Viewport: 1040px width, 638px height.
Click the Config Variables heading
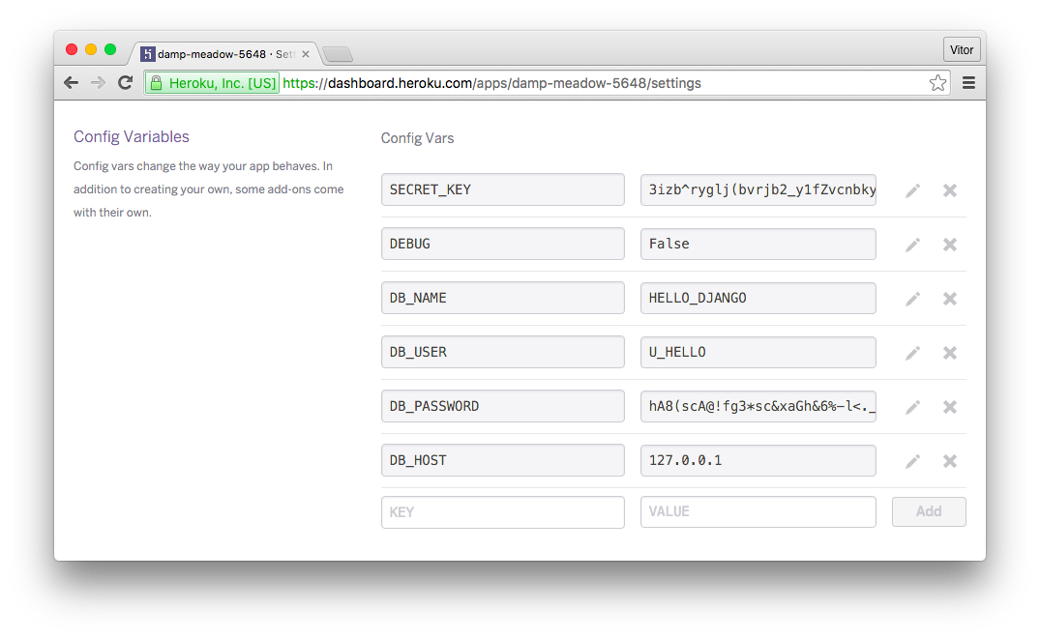132,136
